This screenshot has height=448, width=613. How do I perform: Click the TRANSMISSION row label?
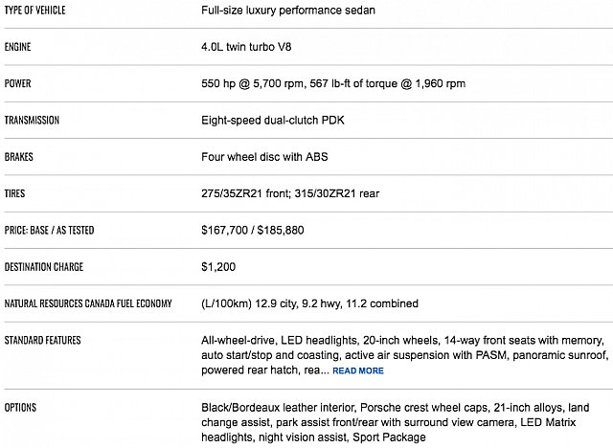coord(32,121)
